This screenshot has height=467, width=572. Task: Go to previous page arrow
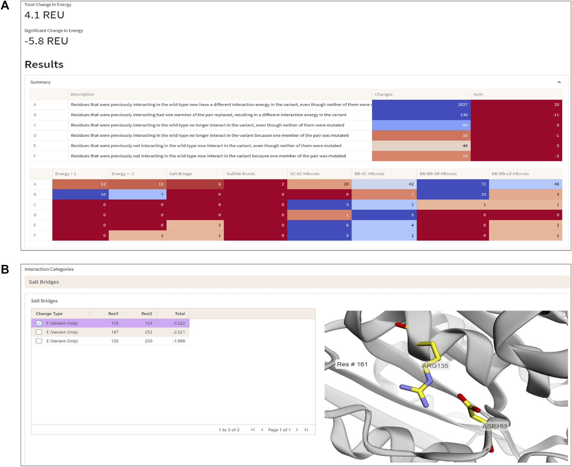262,430
